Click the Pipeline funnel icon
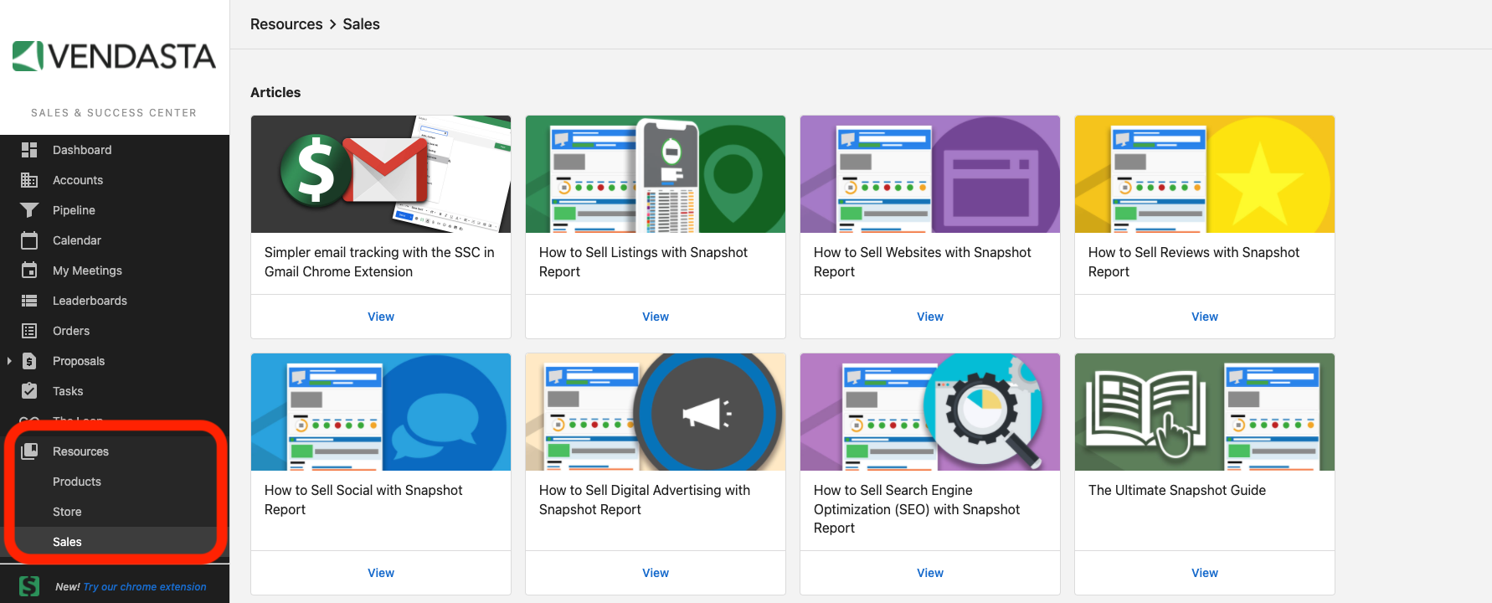Screen dimensions: 1492x603 coord(29,210)
